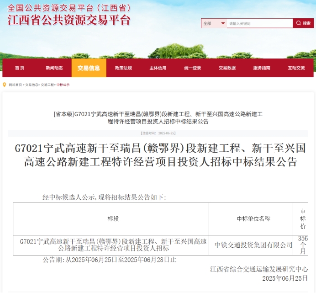Open the 新闻动态 navigation tab
Viewport: 316px width, 293px height.
54,68
